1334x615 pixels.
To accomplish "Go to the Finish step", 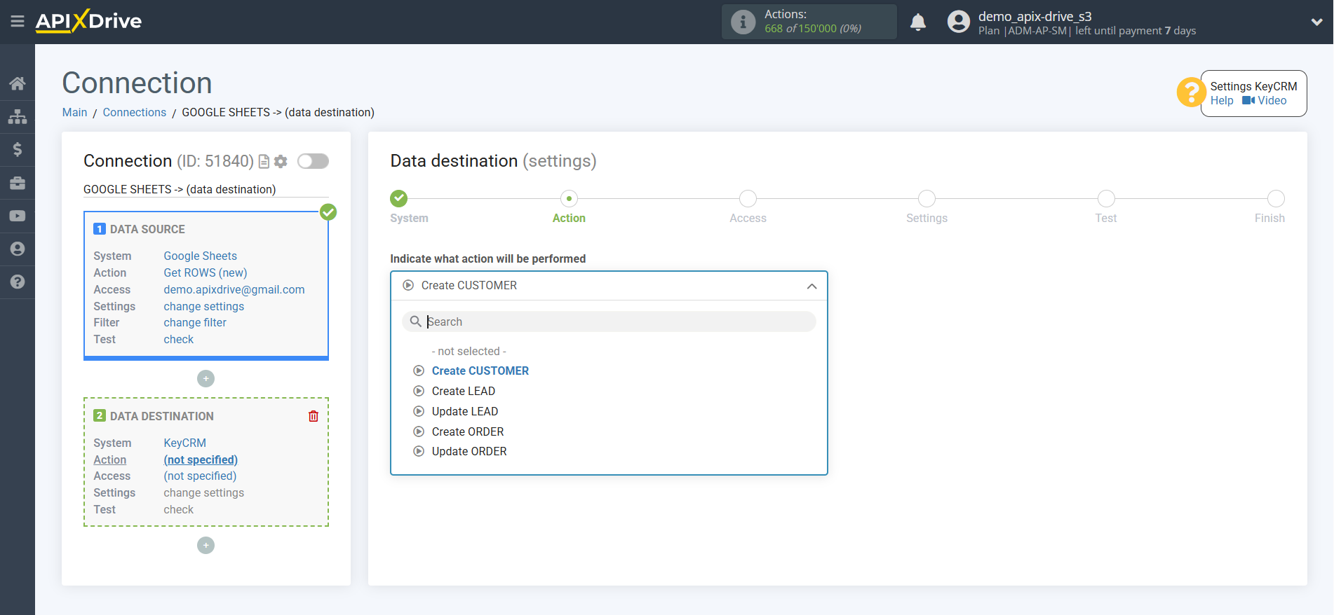I will click(x=1276, y=199).
